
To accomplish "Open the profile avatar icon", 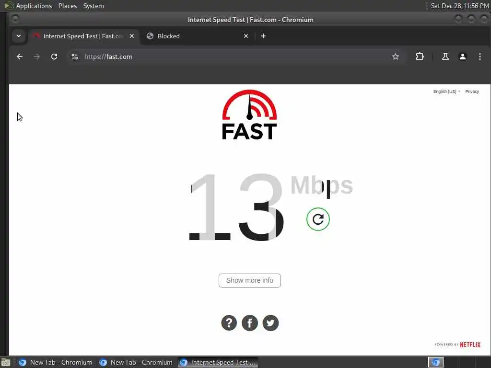I will click(463, 57).
